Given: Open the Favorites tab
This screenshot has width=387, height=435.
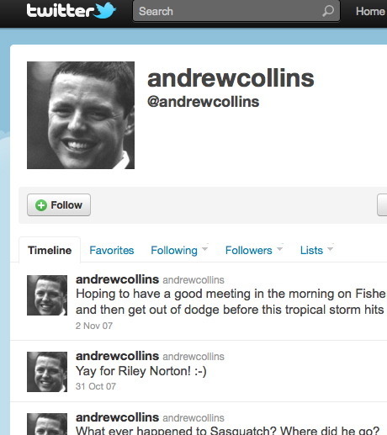Looking at the screenshot, I should (x=112, y=250).
